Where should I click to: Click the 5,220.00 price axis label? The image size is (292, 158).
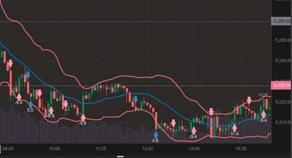click(283, 102)
